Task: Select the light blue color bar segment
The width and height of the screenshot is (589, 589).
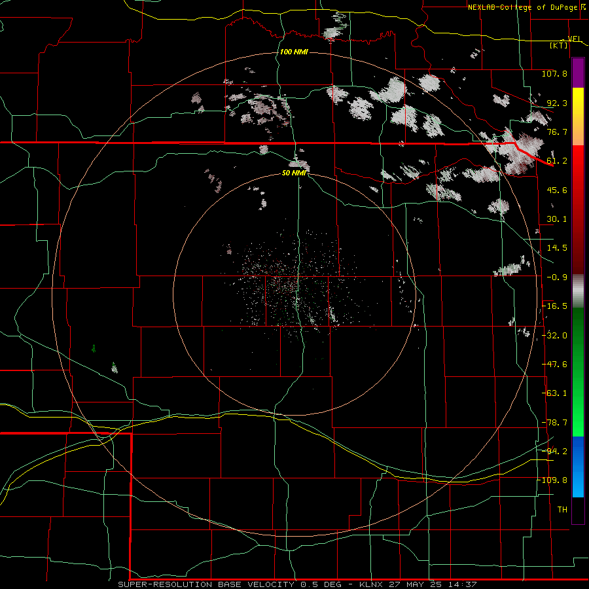Action: click(x=578, y=483)
